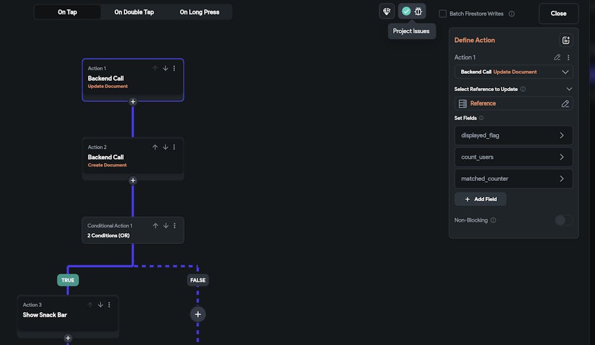
Task: Switch to the On Double Tap tab
Action: (x=133, y=11)
